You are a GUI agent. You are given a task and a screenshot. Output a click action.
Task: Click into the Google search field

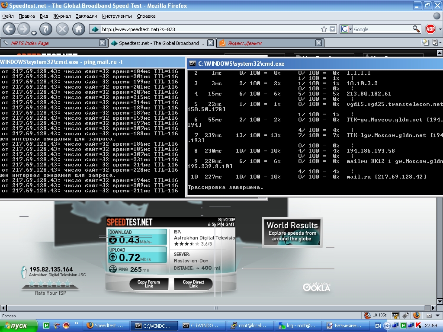click(x=382, y=29)
